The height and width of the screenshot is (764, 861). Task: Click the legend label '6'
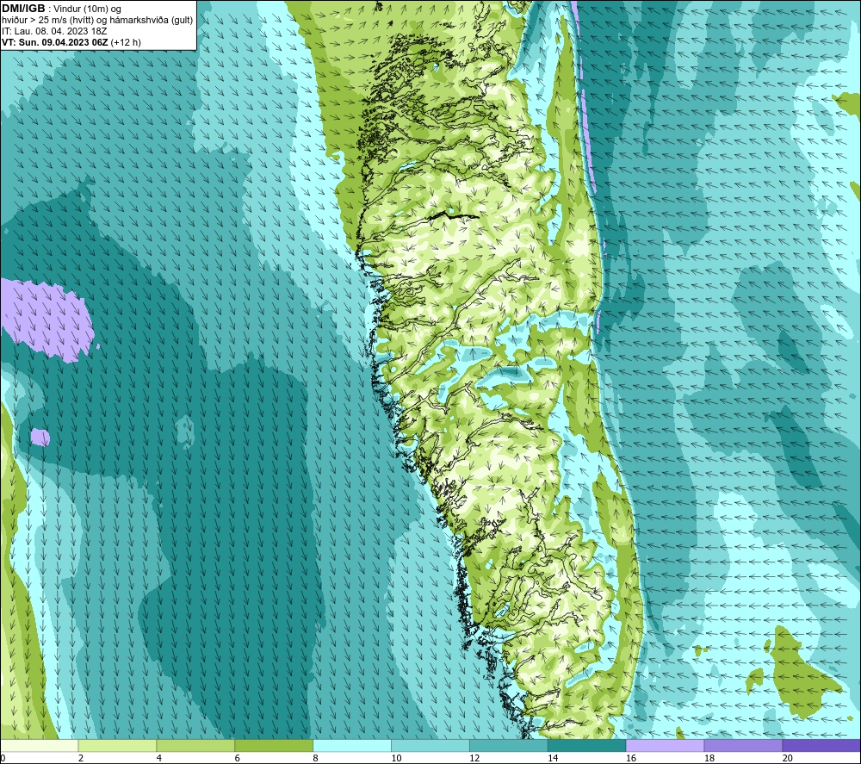(x=238, y=758)
